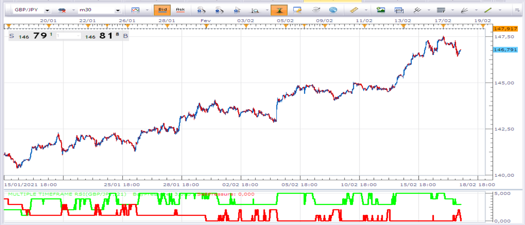Click the 02/02 18:00 time label
Viewport: 525px width, 225px height.
click(x=240, y=184)
